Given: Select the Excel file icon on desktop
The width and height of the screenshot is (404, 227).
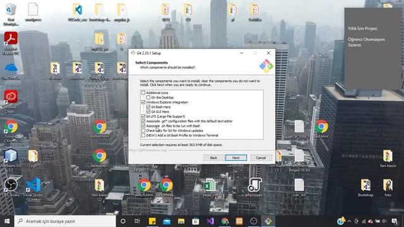Looking at the screenshot, I should (210, 187).
